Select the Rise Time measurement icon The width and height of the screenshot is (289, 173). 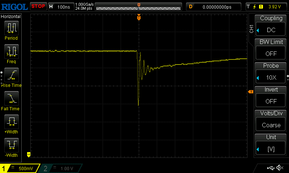(12, 75)
